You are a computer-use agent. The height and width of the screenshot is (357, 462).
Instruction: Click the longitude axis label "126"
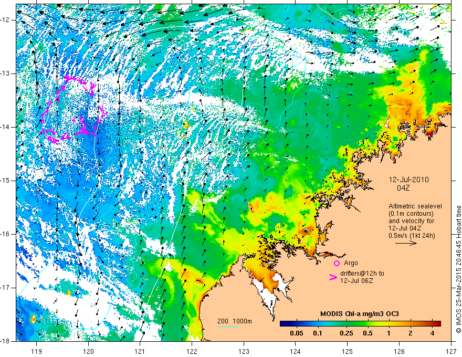tap(399, 351)
